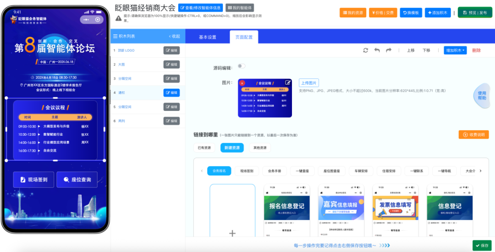495x252 pixels.
Task: Open the 增加积木 dropdown
Action: [x=455, y=50]
